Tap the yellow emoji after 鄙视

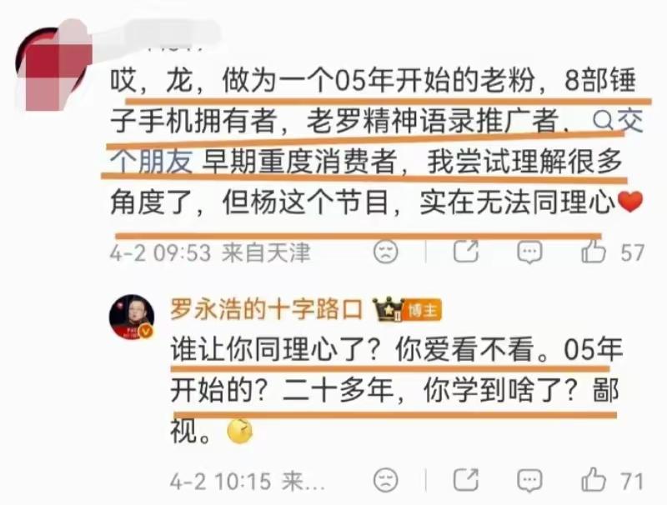point(240,431)
